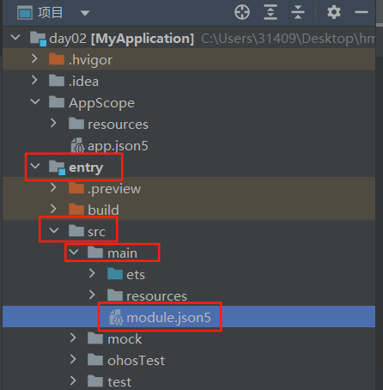Viewport: 383px width, 390px height.
Task: Select the ets folder name
Action: (x=136, y=275)
